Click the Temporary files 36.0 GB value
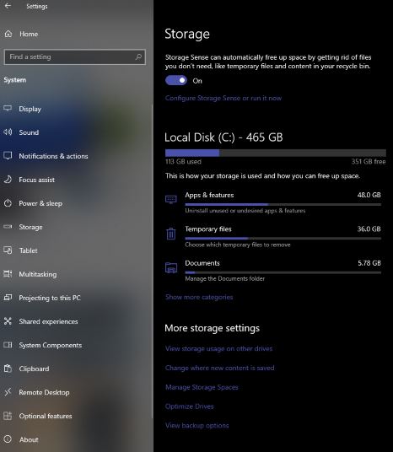 [x=369, y=229]
